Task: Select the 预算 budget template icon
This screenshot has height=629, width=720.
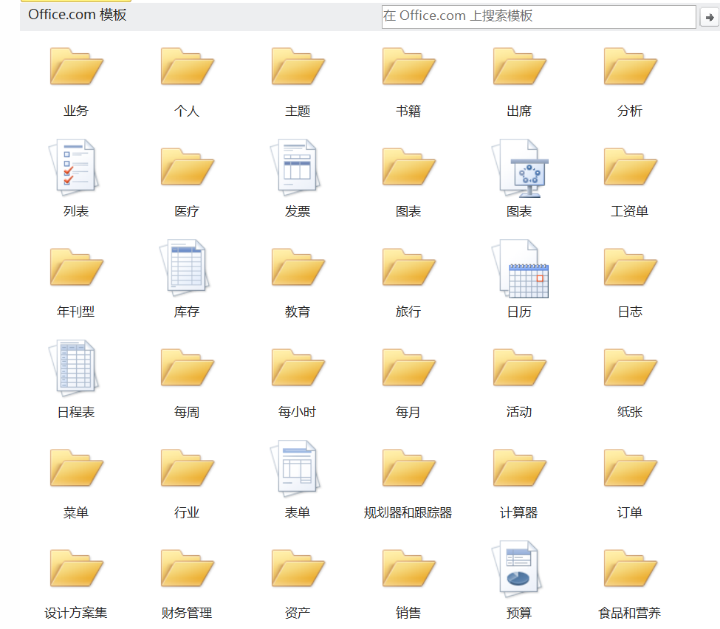Action: pos(517,569)
